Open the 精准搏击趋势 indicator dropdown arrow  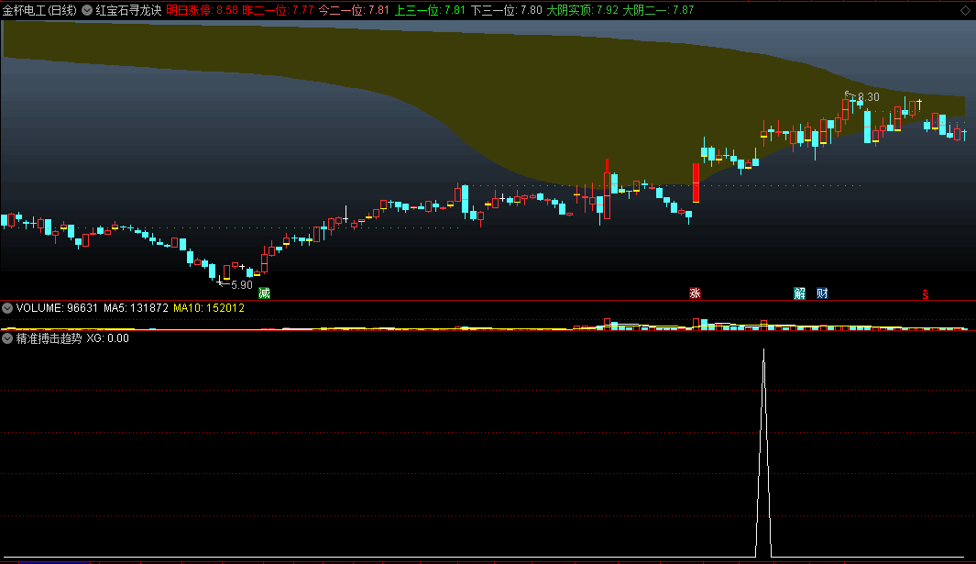7,338
